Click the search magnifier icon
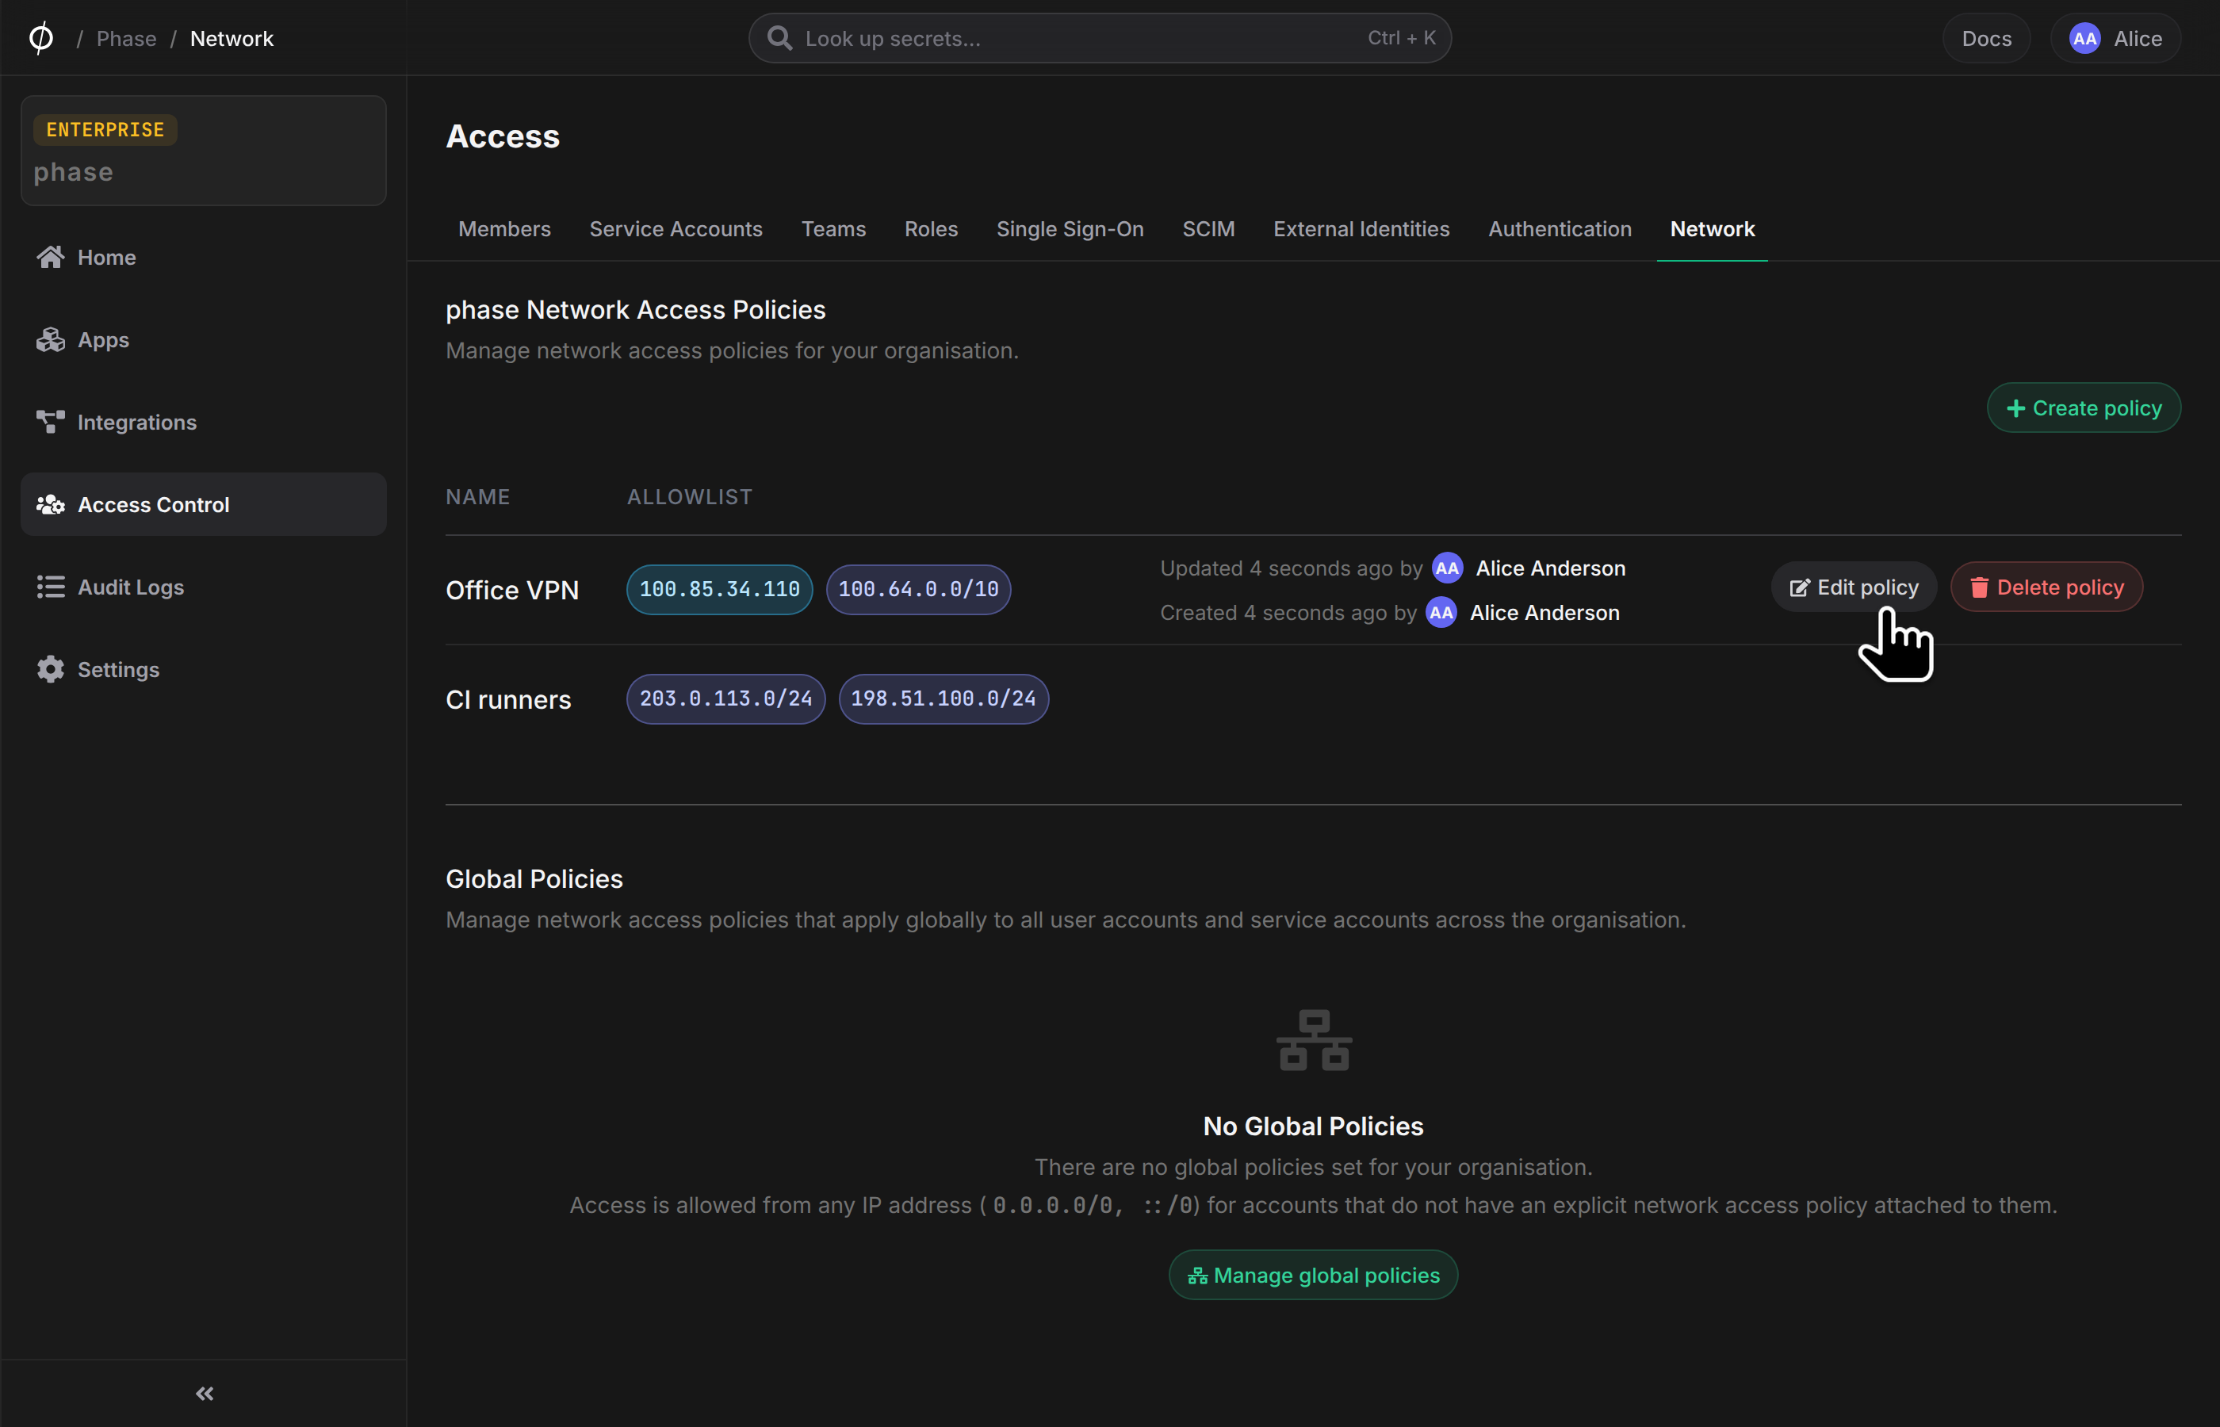2220x1427 pixels. [779, 38]
